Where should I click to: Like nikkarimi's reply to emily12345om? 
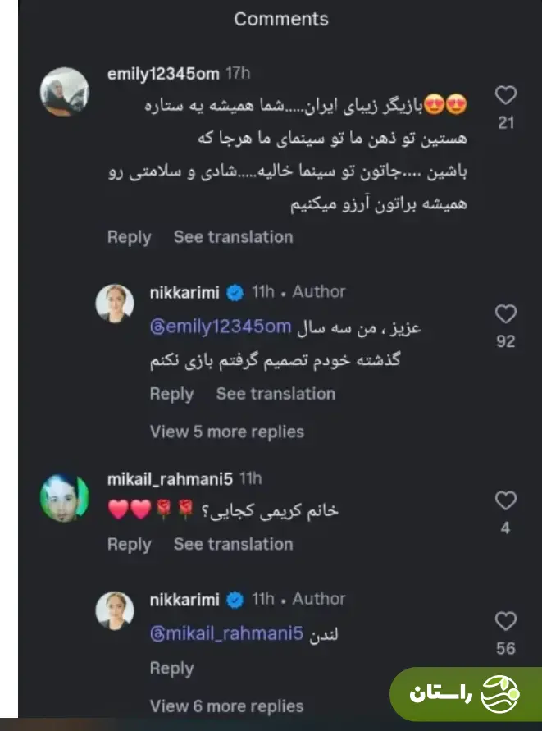click(x=506, y=315)
